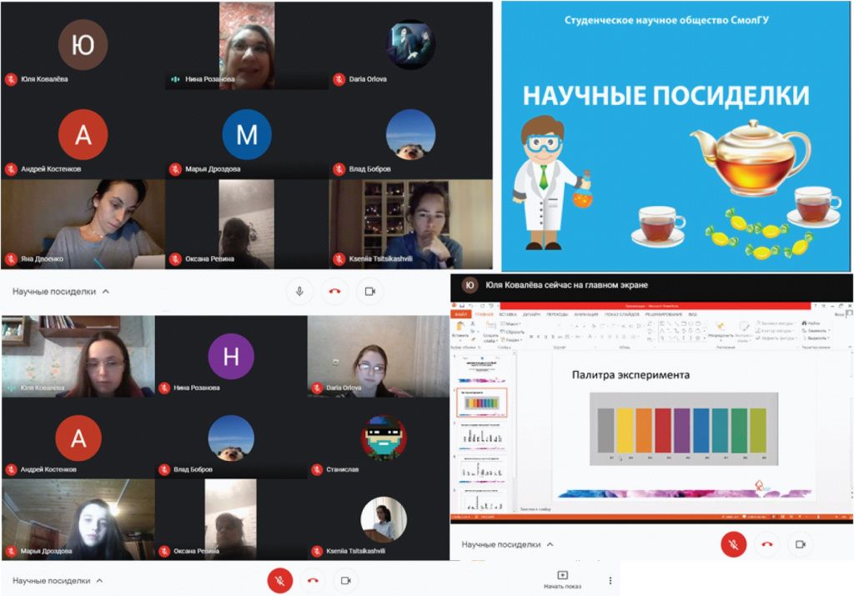
Task: Select the first slide thumbnail in the slide panel
Action: click(482, 369)
